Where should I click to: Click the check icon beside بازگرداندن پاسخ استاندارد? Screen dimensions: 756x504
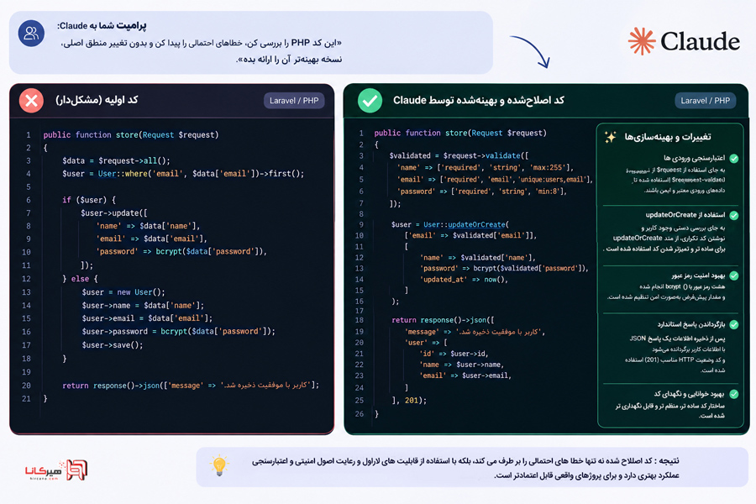pos(734,324)
